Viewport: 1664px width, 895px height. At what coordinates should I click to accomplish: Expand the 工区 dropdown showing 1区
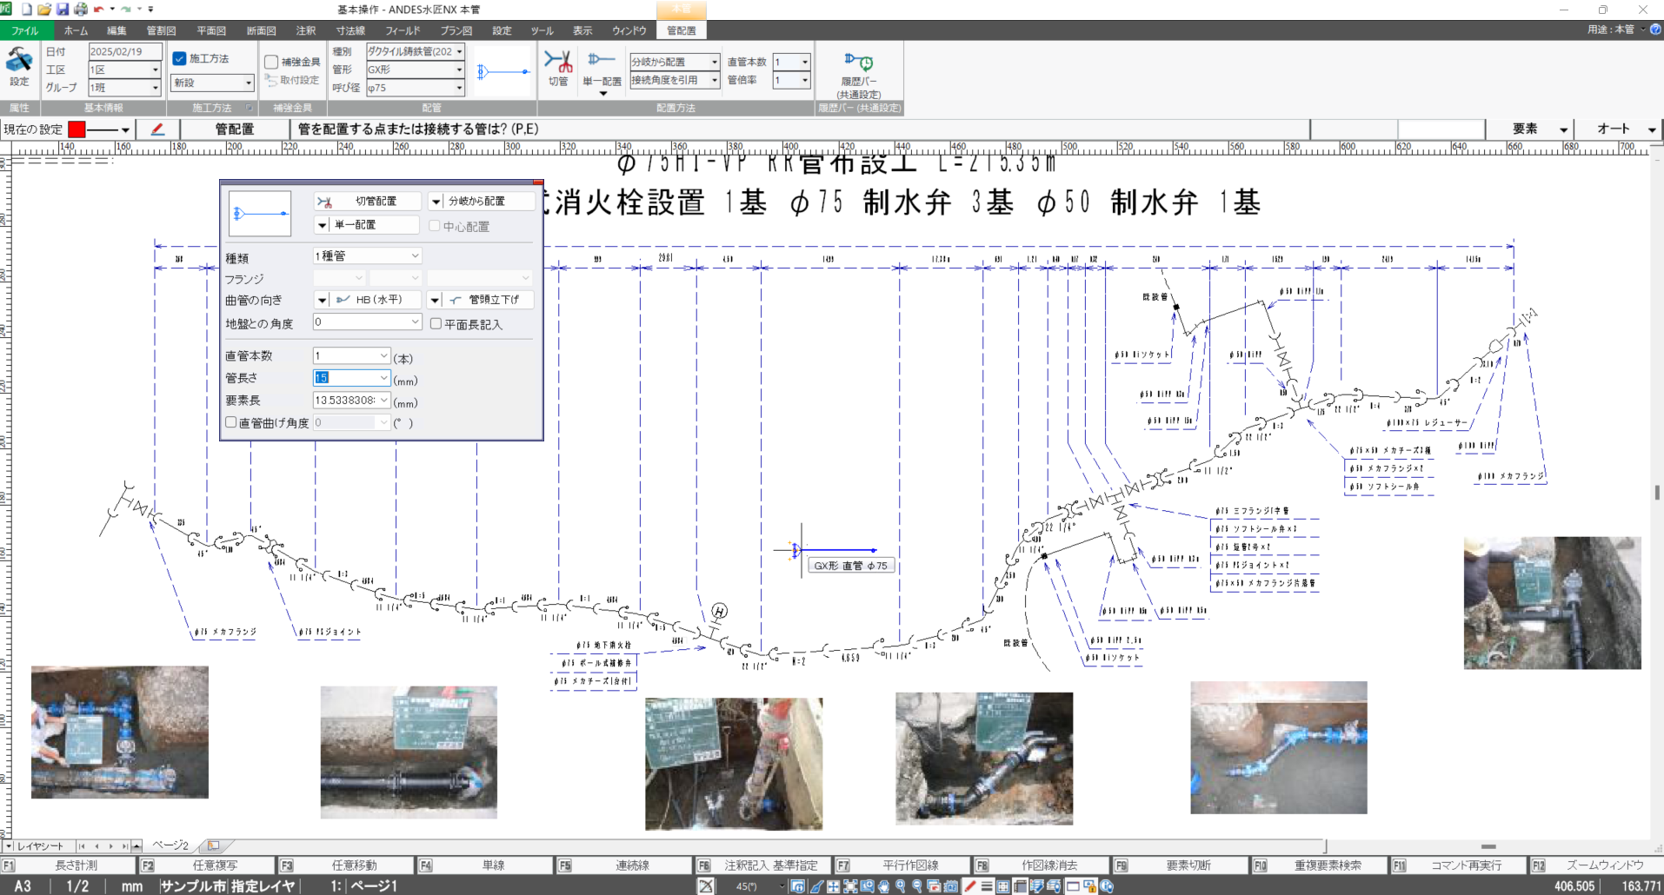coord(155,70)
